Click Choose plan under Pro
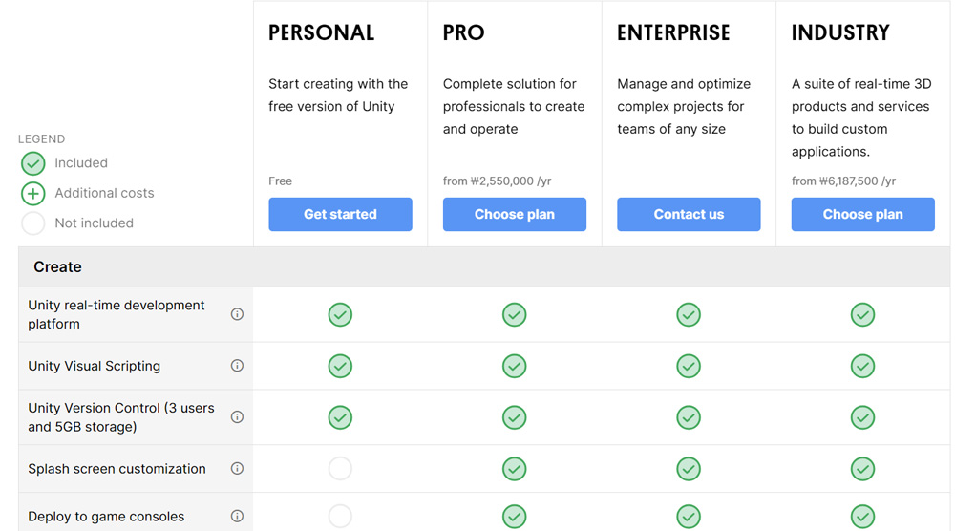The width and height of the screenshot is (955, 531). click(x=514, y=214)
